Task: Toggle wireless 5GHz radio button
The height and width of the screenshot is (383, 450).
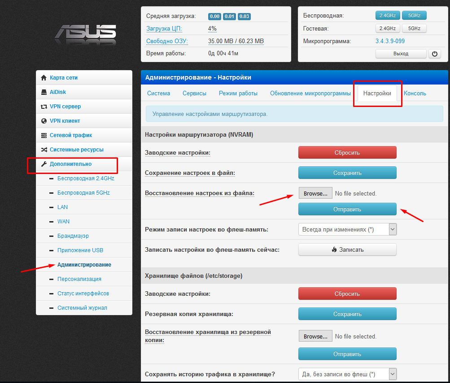Action: click(414, 16)
